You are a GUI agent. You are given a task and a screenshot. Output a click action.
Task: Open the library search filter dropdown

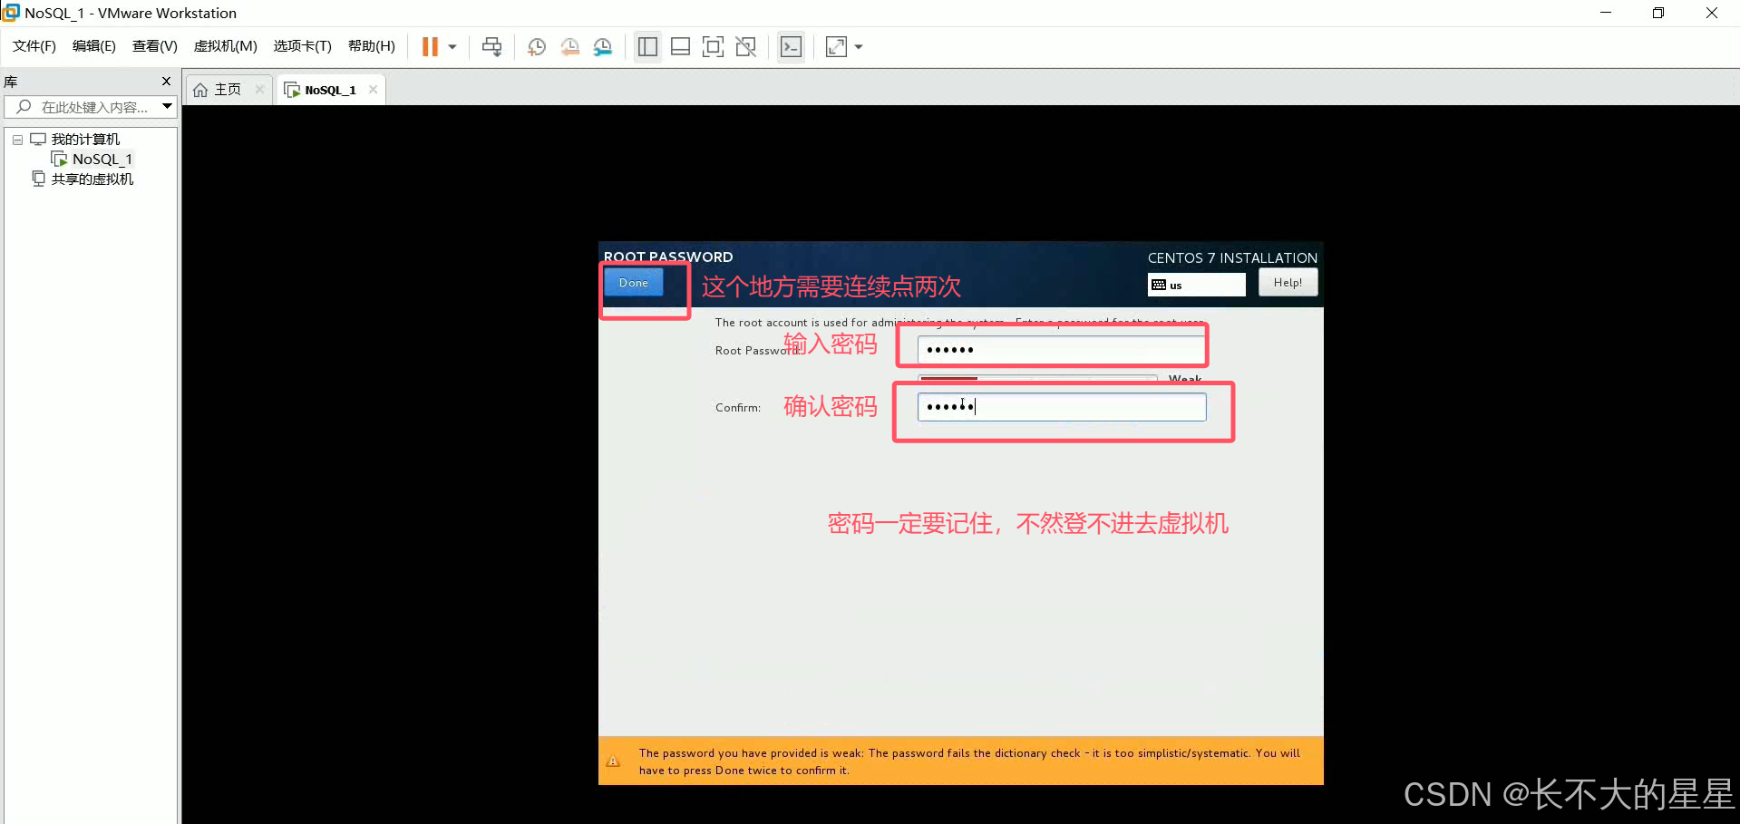click(x=168, y=107)
